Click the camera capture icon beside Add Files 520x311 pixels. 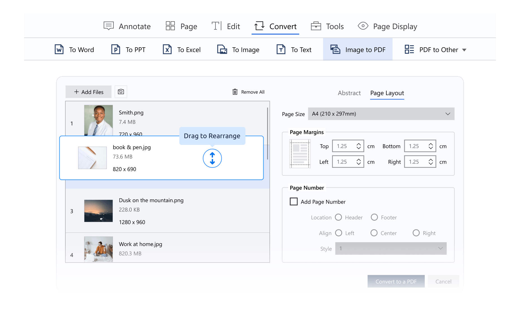coord(121,92)
